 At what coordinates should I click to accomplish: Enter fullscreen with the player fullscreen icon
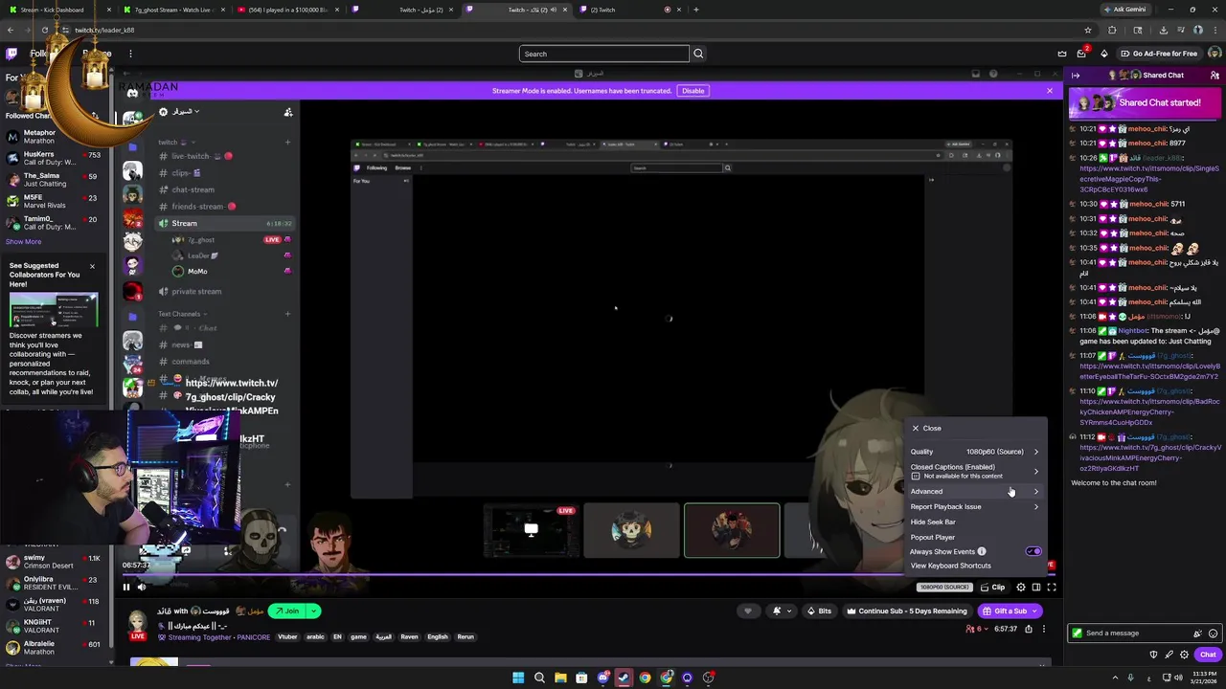pos(1052,588)
